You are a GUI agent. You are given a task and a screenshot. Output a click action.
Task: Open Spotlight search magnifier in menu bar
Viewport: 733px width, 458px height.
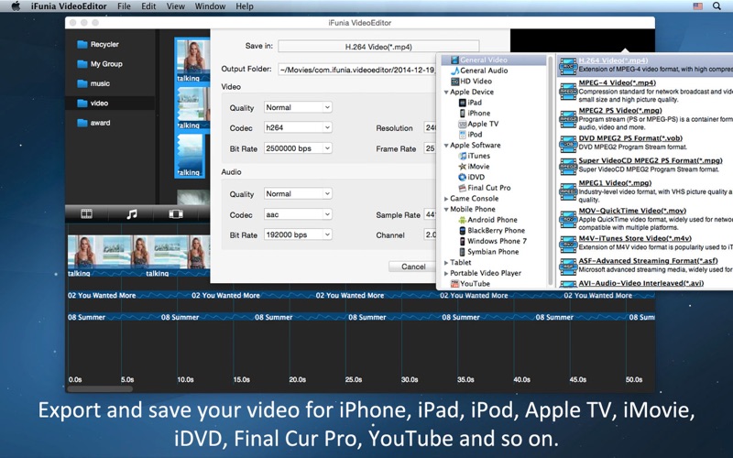coord(717,6)
